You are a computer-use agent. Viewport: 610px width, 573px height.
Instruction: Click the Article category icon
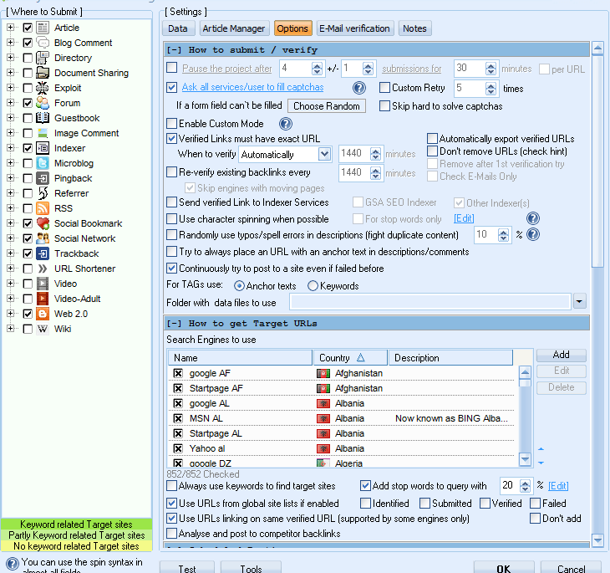(x=43, y=28)
